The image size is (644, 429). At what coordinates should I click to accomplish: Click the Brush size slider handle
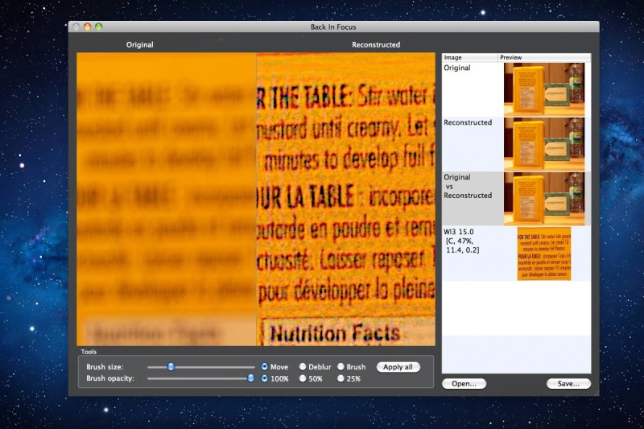pyautogui.click(x=171, y=366)
